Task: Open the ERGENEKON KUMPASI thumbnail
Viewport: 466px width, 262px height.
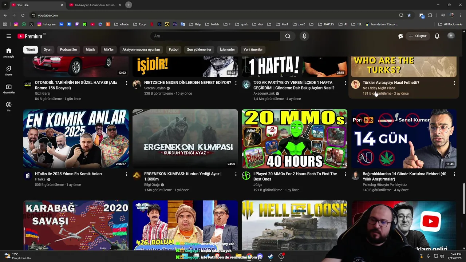Action: coord(185,139)
